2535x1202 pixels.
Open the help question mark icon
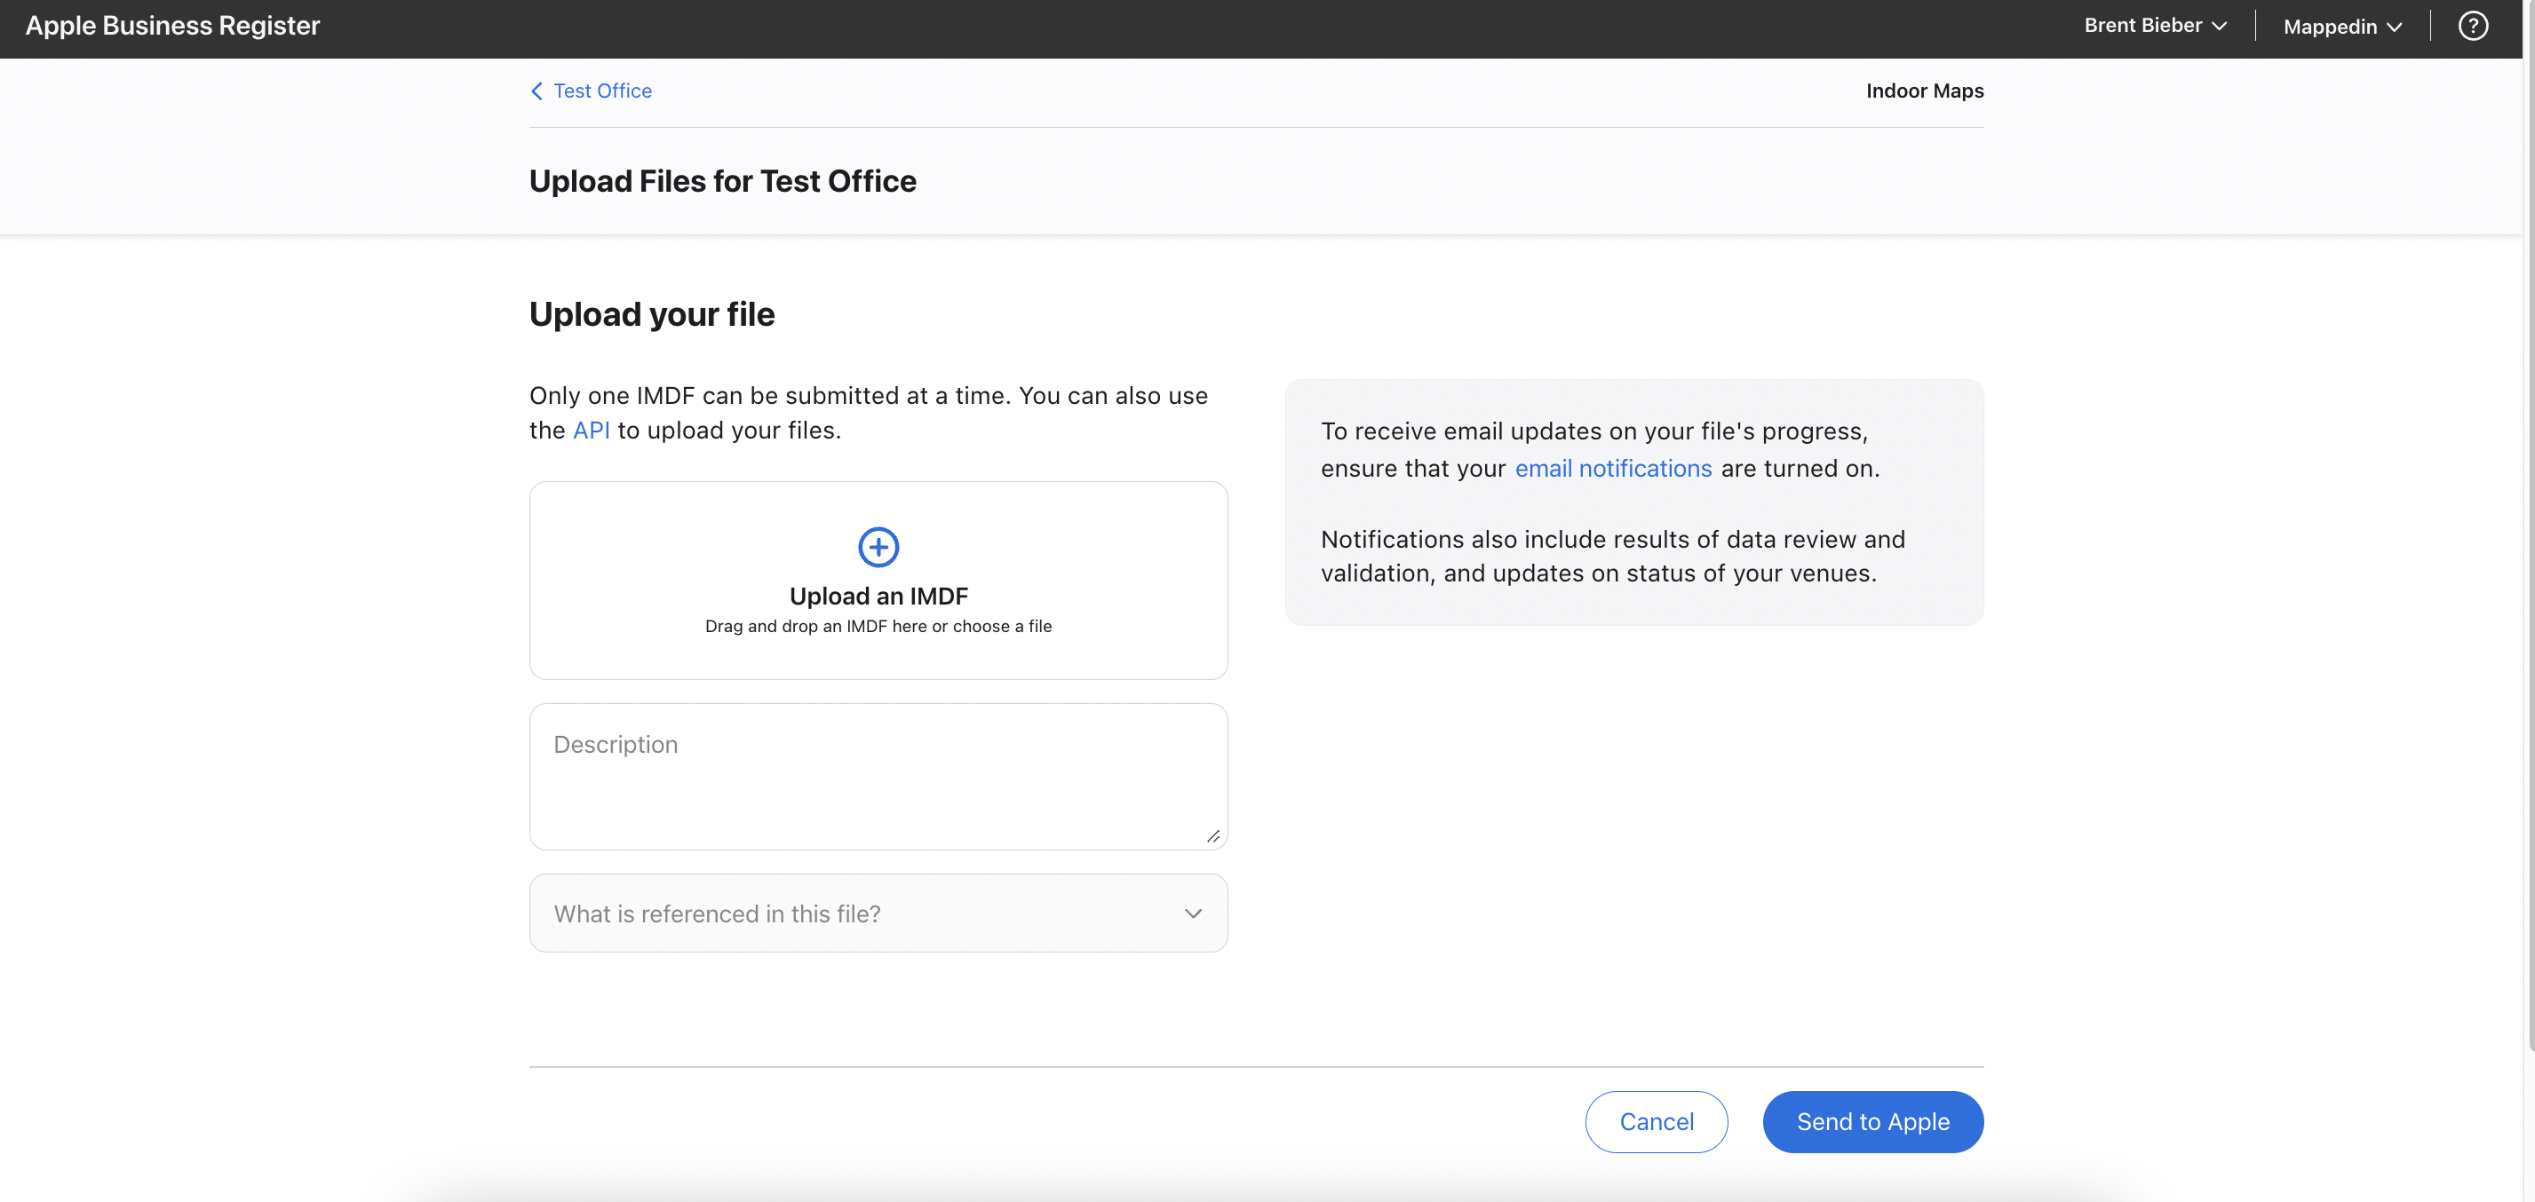tap(2472, 27)
